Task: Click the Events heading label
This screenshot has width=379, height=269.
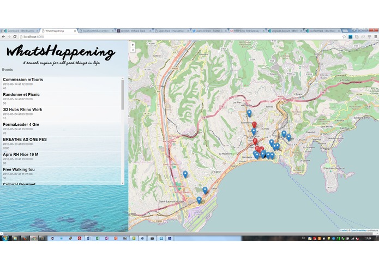Action: 7,70
